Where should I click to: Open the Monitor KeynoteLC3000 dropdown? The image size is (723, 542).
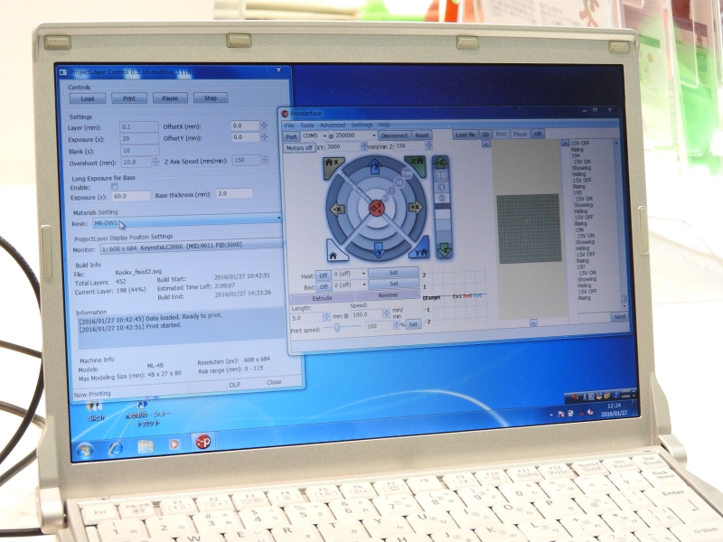click(x=192, y=247)
